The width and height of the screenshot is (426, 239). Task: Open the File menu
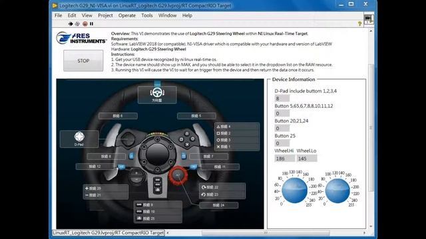click(x=59, y=15)
